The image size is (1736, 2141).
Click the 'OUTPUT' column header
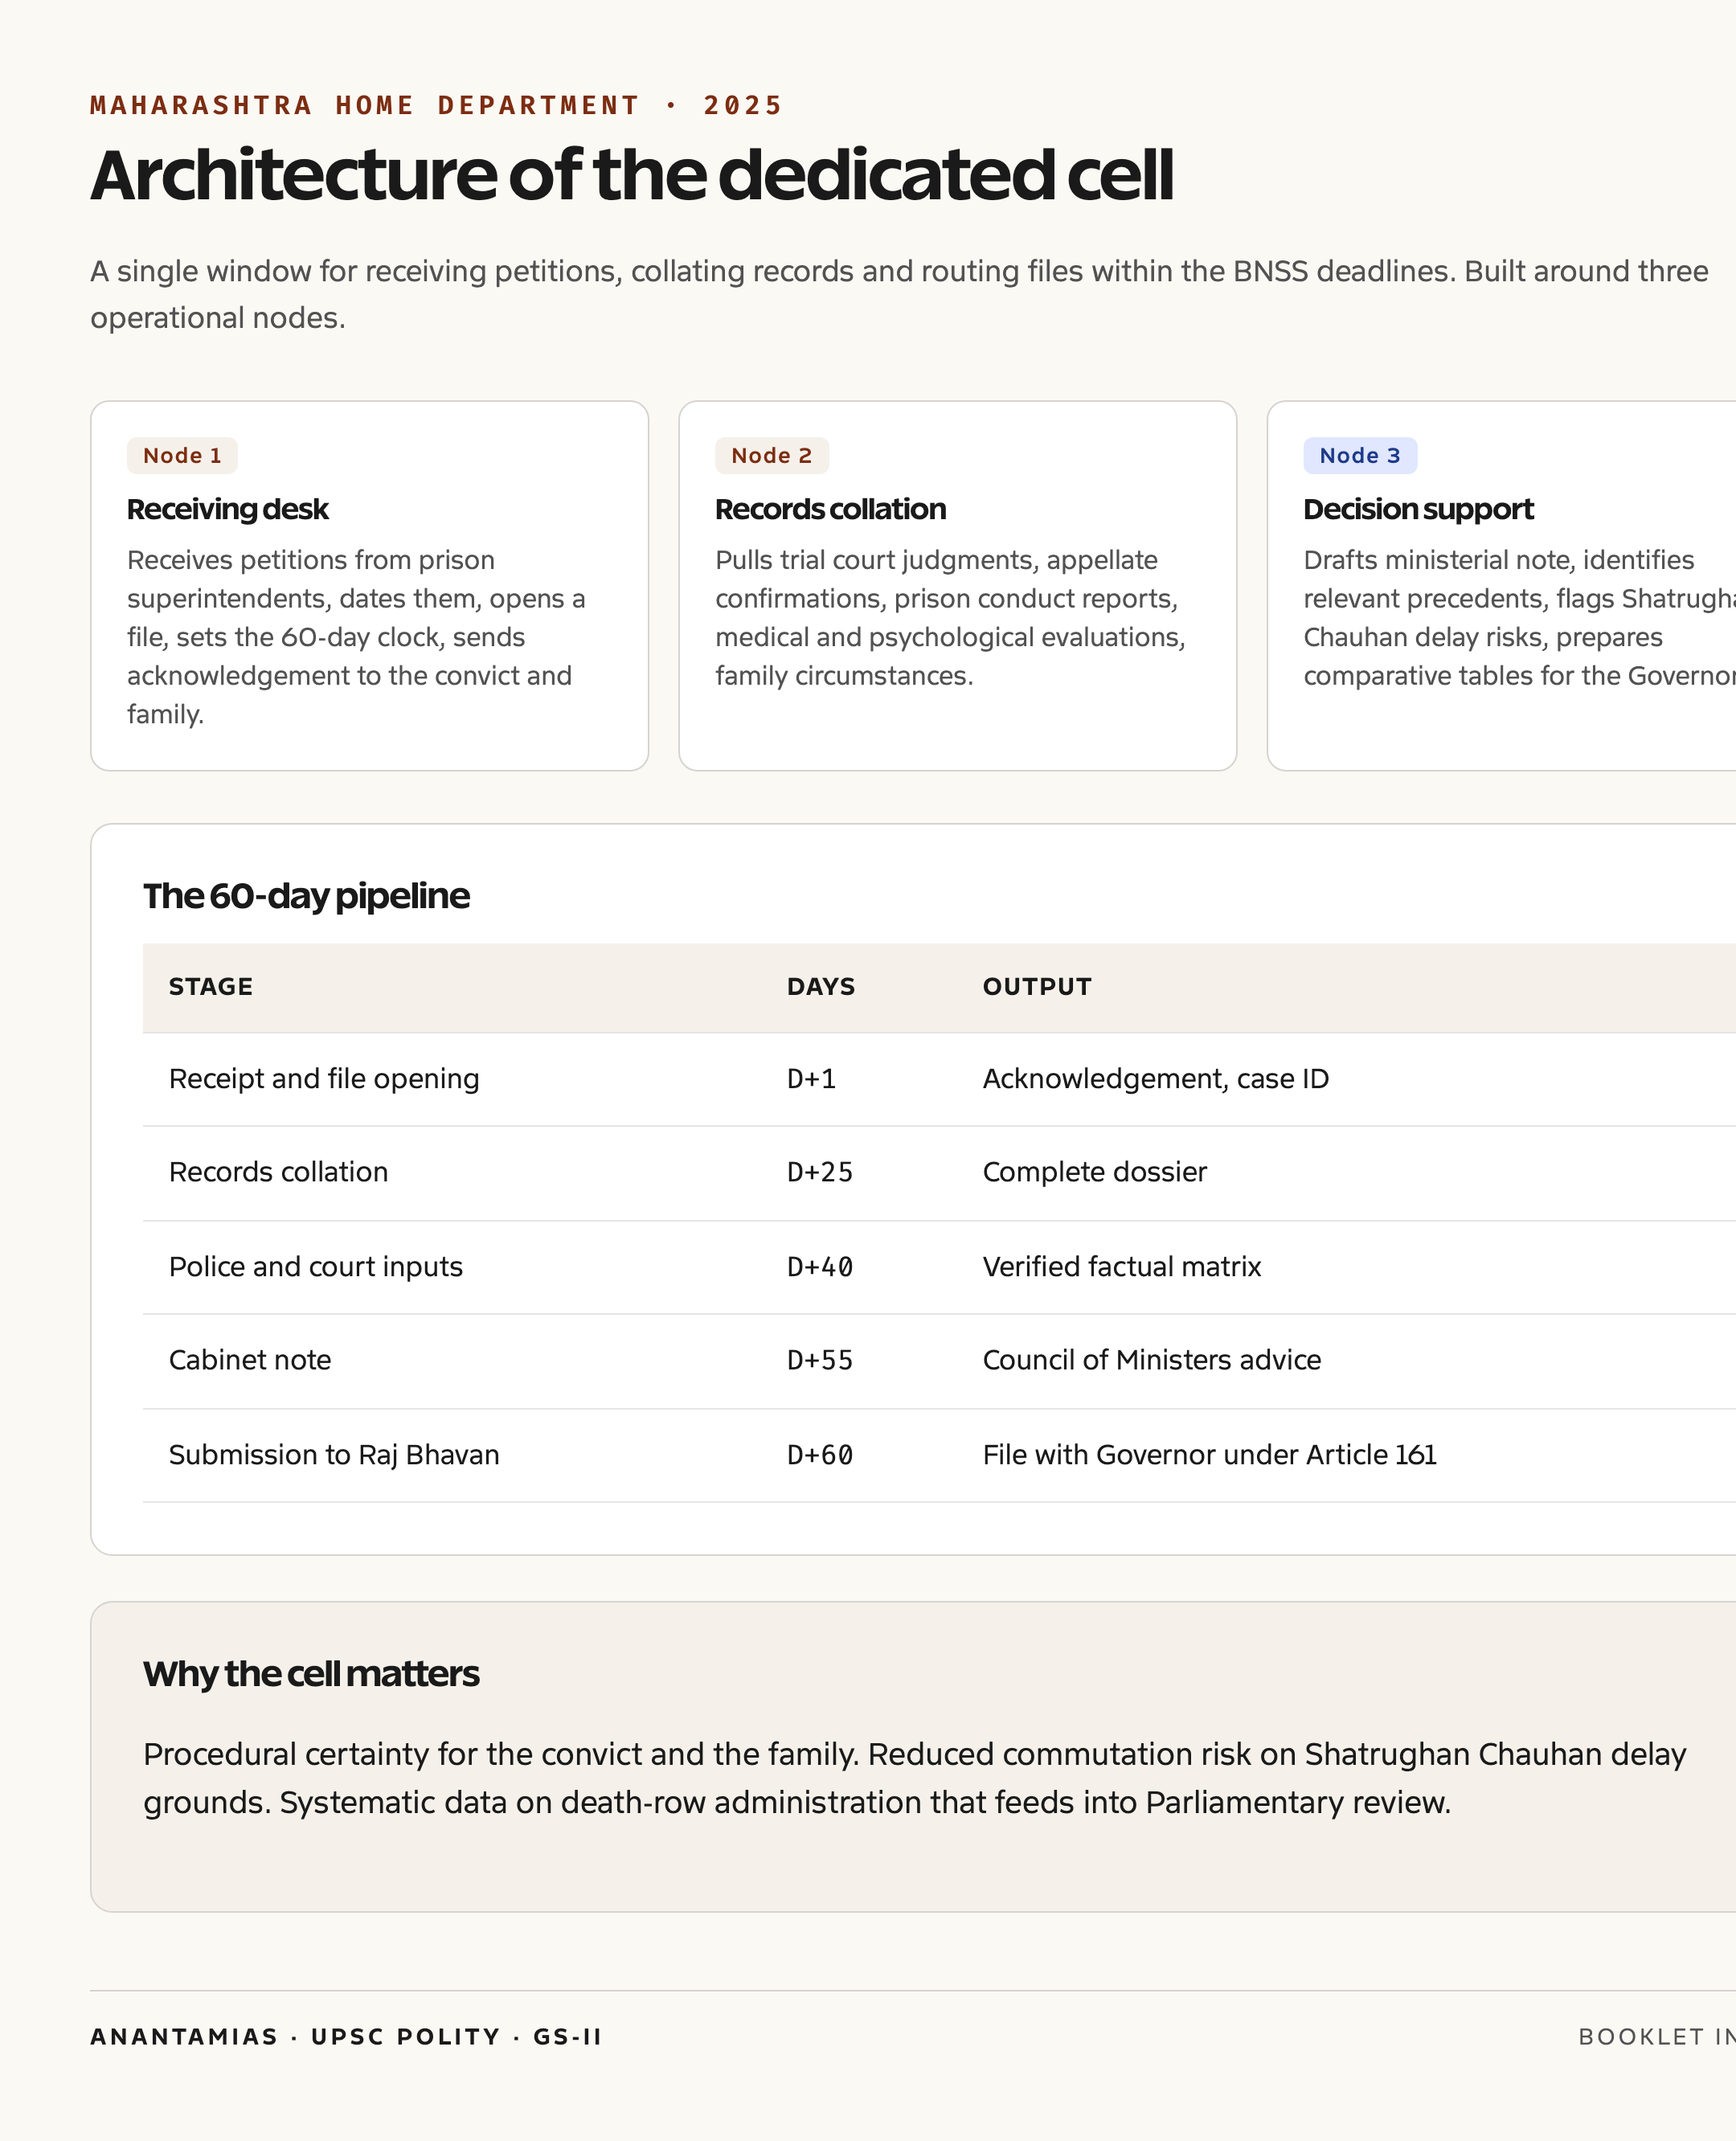pyautogui.click(x=1036, y=987)
